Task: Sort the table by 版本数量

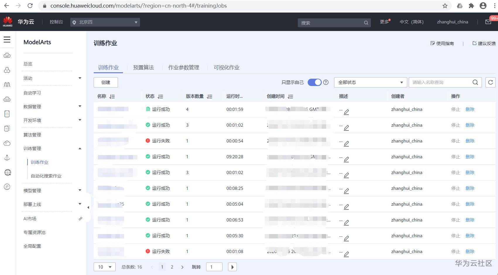Action: tap(210, 97)
